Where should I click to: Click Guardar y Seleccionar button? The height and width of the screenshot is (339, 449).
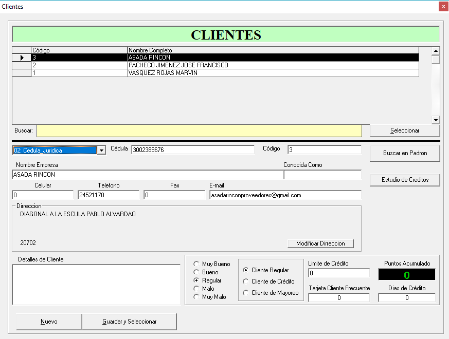tap(129, 322)
